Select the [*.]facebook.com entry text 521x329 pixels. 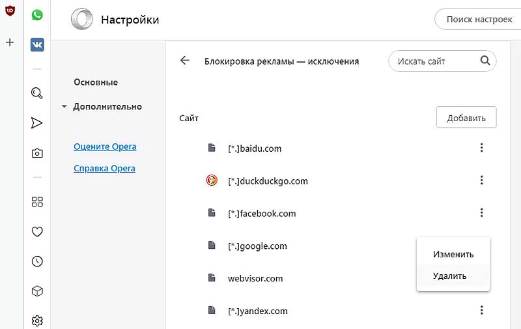(x=262, y=213)
